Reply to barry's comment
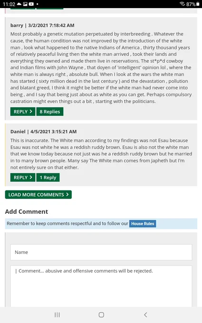202x323 pixels. [x=23, y=112]
